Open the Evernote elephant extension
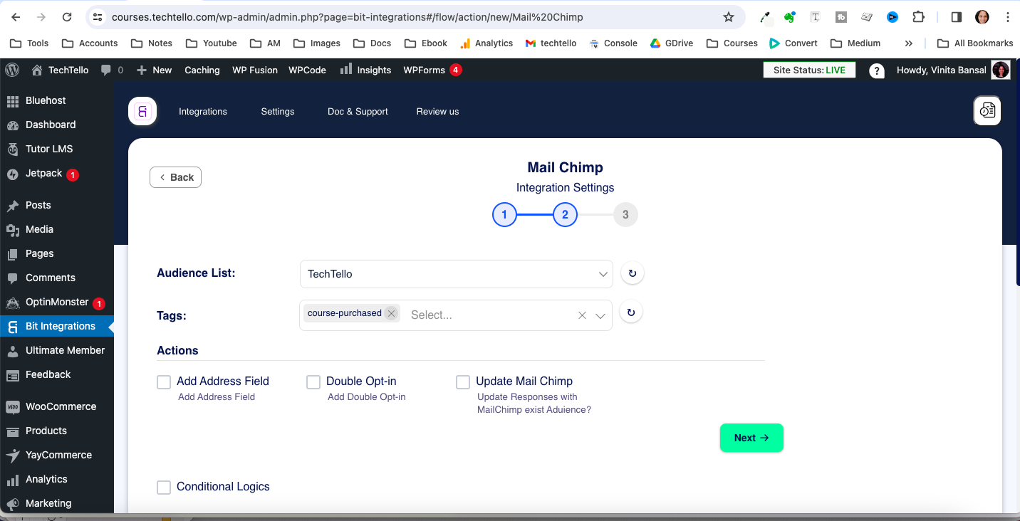 click(x=790, y=17)
